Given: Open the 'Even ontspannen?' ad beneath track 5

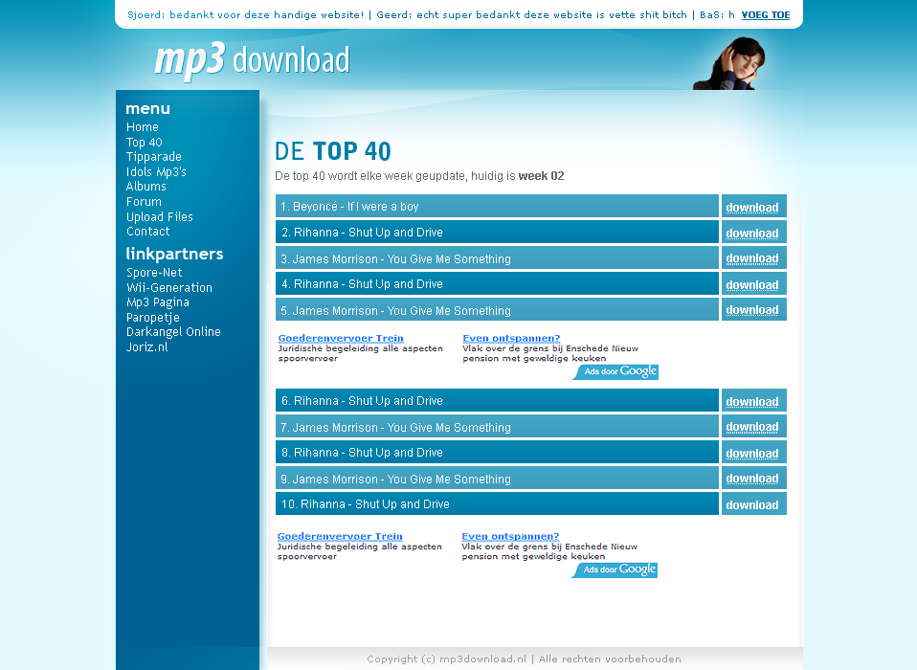Looking at the screenshot, I should (511, 338).
